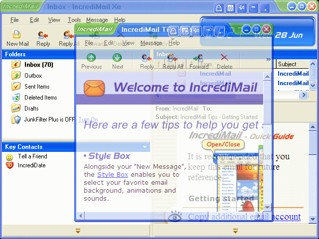Open View menu in main Inbox window
The height and width of the screenshot is (239, 319).
tap(54, 20)
